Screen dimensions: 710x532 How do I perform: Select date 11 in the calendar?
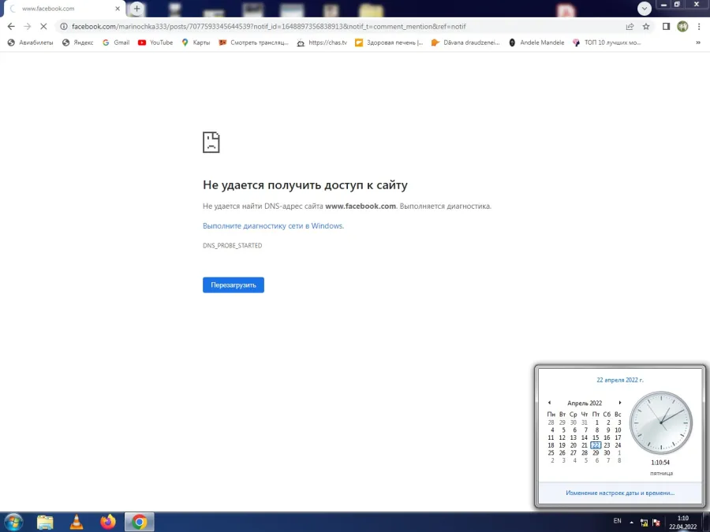point(551,437)
